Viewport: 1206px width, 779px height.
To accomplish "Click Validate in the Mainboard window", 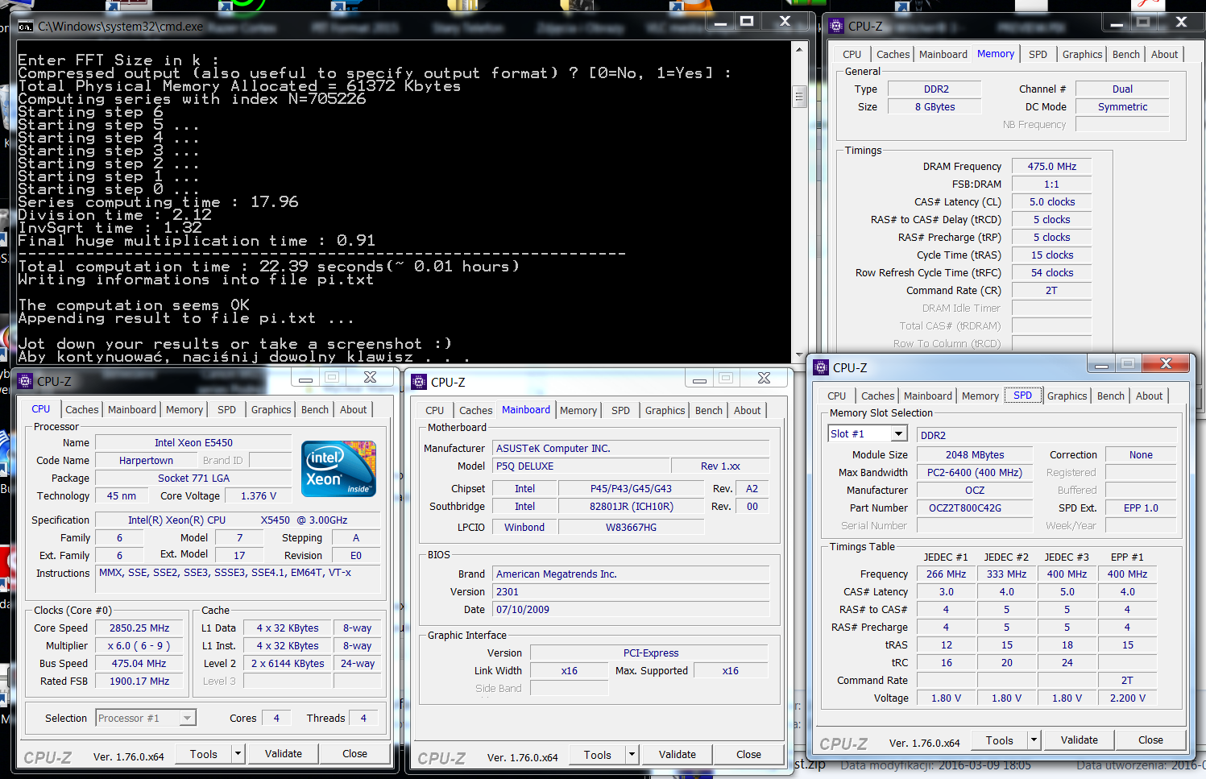I will pyautogui.click(x=678, y=754).
